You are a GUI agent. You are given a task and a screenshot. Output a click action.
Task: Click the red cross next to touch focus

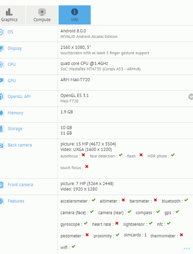pos(87,166)
